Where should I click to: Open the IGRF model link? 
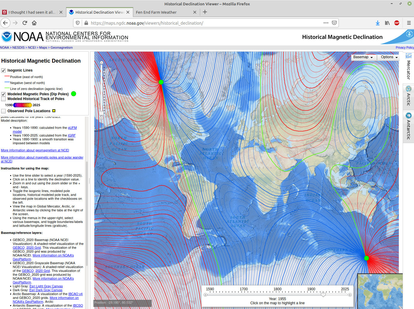pos(72,135)
